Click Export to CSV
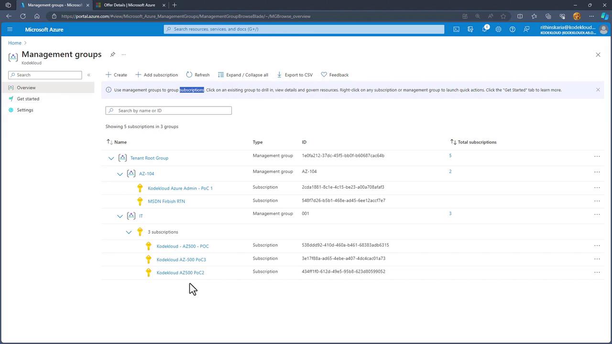The width and height of the screenshot is (612, 344). point(295,75)
